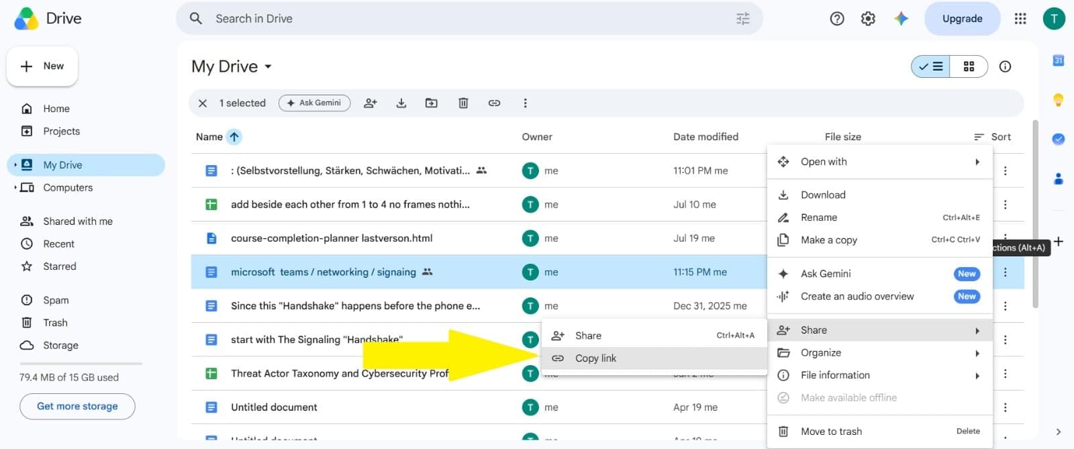The image size is (1074, 449).
Task: Click Share with Ctrl+Alt+A in submenu
Action: pos(654,336)
